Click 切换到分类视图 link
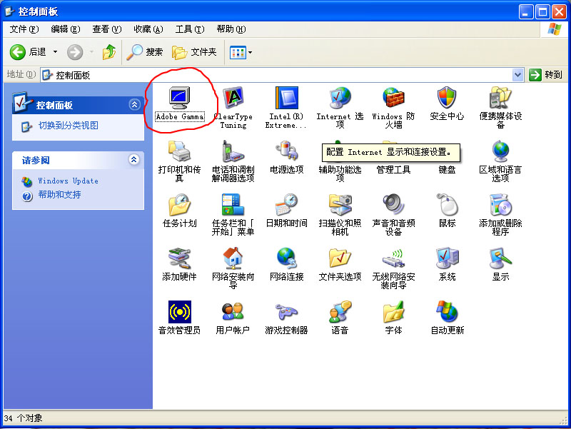 click(68, 126)
